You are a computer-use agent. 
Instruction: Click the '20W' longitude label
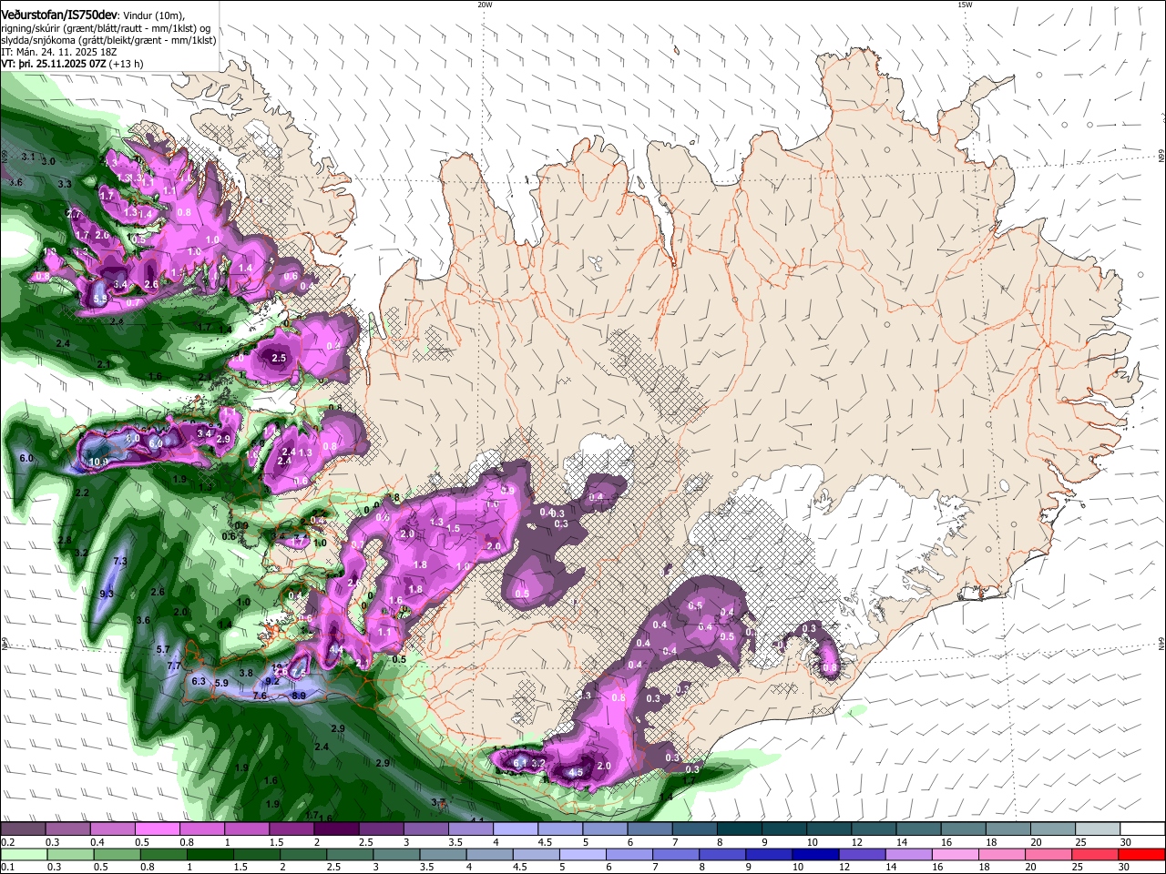pos(485,4)
